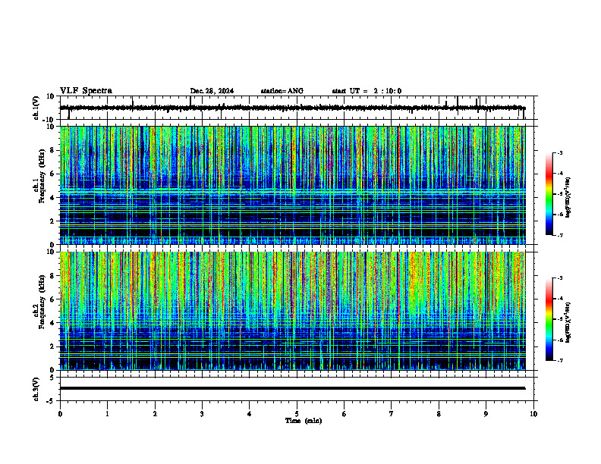This screenshot has width=601, height=464.
Task: Click the "VLF Spectra" plot title
Action: (86, 91)
